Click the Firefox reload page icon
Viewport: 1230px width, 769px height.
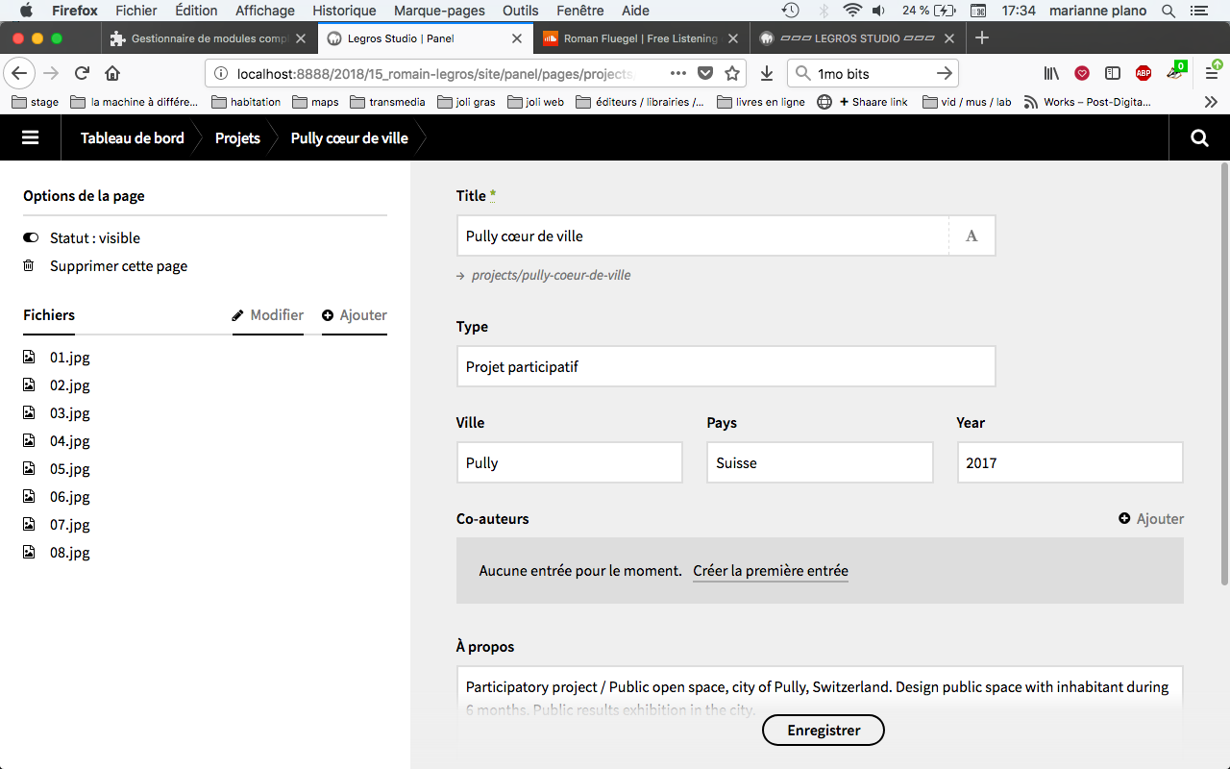82,73
